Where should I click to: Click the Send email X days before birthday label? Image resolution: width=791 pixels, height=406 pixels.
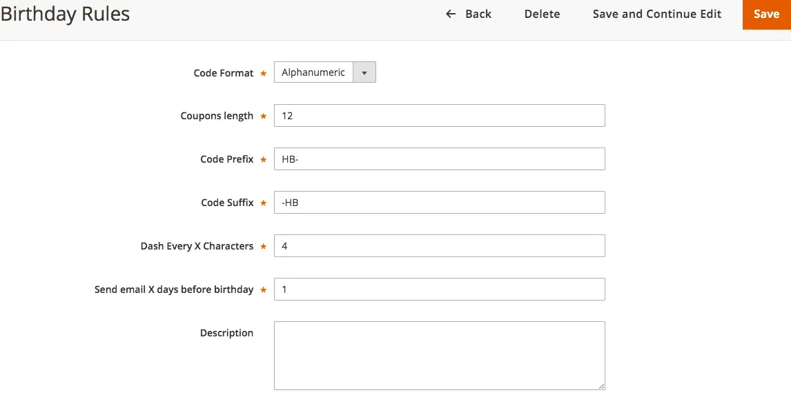(174, 290)
